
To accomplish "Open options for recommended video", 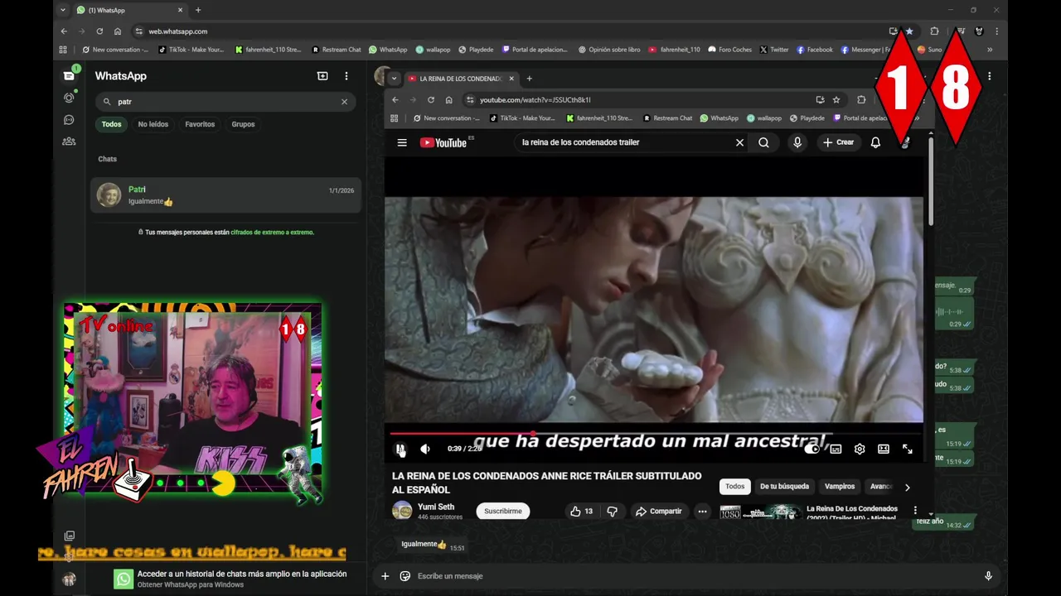I will pyautogui.click(x=915, y=511).
